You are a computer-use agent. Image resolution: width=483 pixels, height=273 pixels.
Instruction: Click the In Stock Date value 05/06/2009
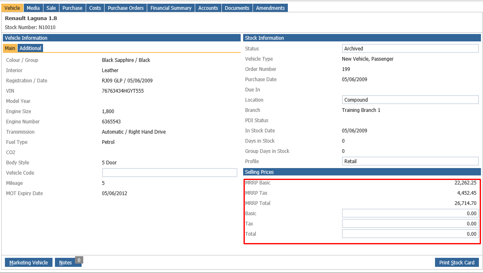(355, 131)
